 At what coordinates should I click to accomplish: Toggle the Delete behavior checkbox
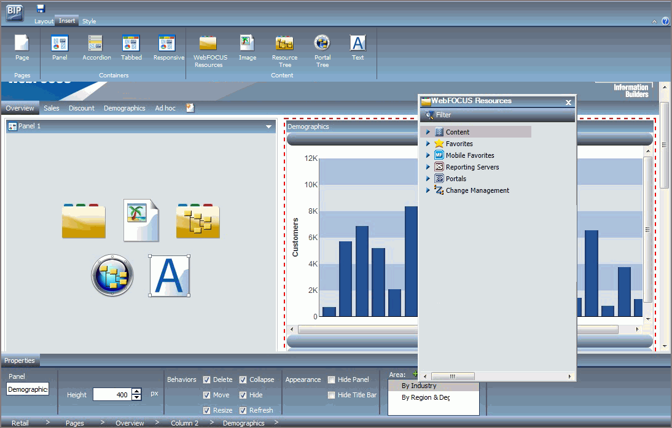(206, 379)
